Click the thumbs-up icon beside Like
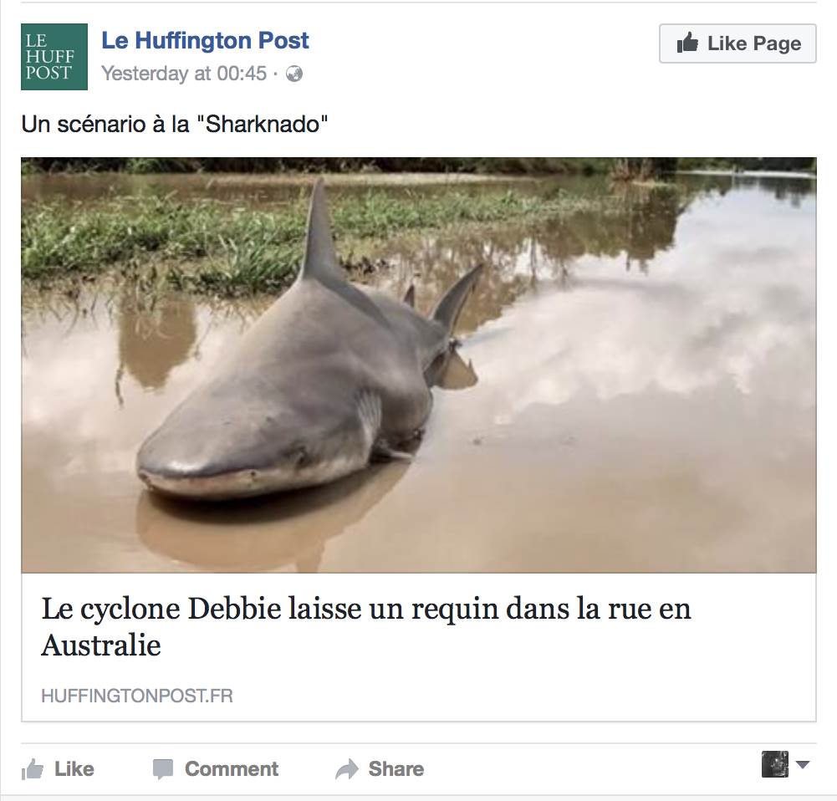Screen dimensions: 837x801 pyautogui.click(x=33, y=769)
